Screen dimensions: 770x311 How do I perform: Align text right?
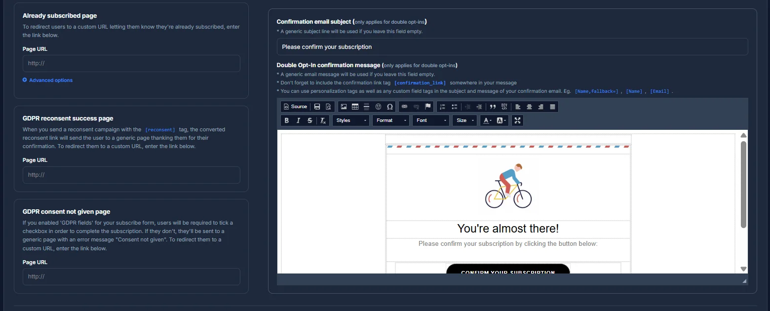tap(540, 107)
